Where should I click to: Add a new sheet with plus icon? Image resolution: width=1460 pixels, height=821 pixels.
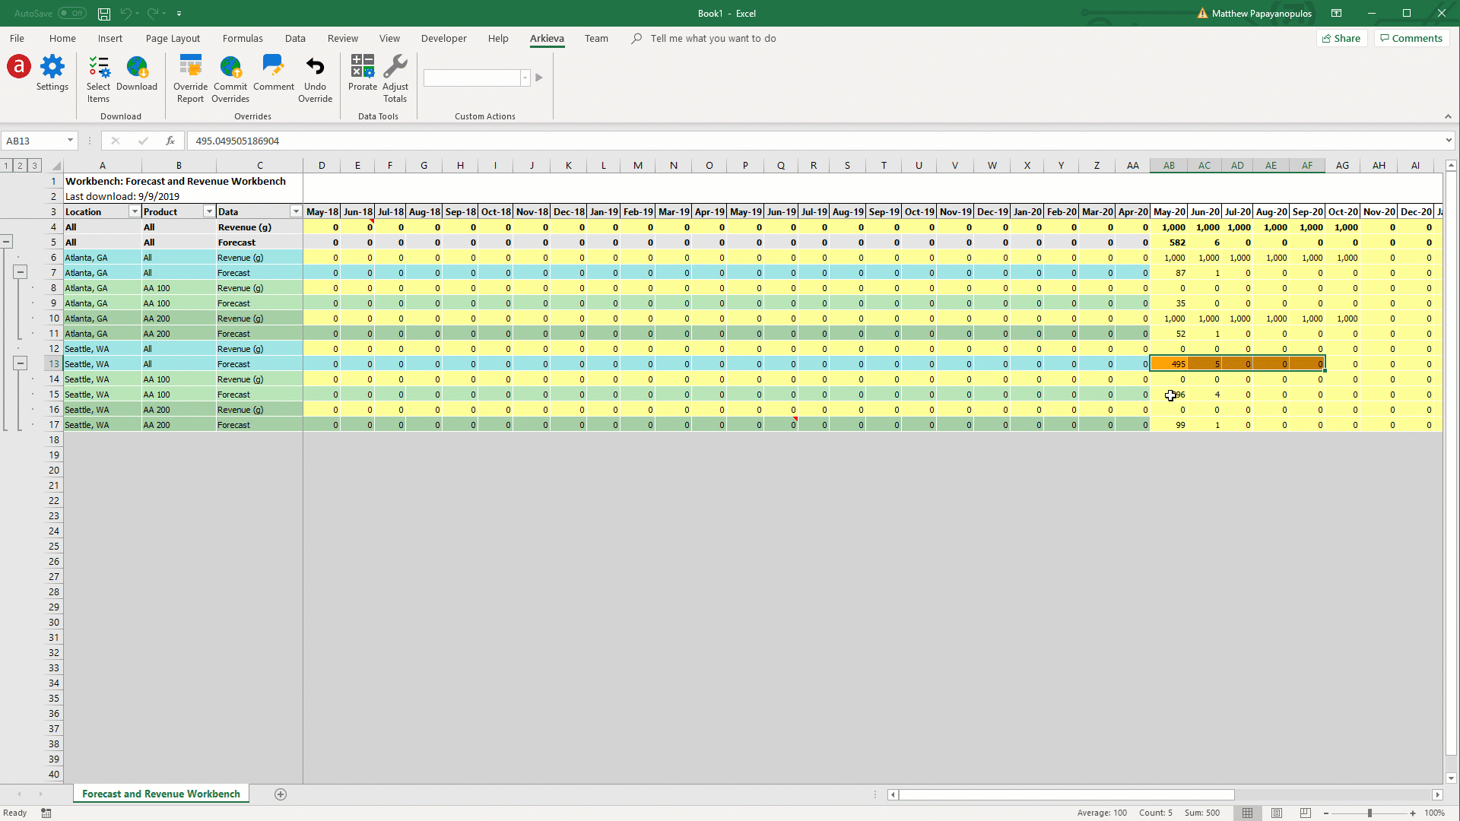pyautogui.click(x=281, y=794)
